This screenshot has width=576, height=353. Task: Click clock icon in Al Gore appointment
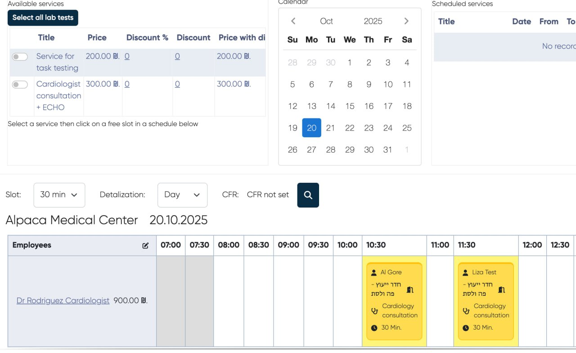tap(374, 328)
